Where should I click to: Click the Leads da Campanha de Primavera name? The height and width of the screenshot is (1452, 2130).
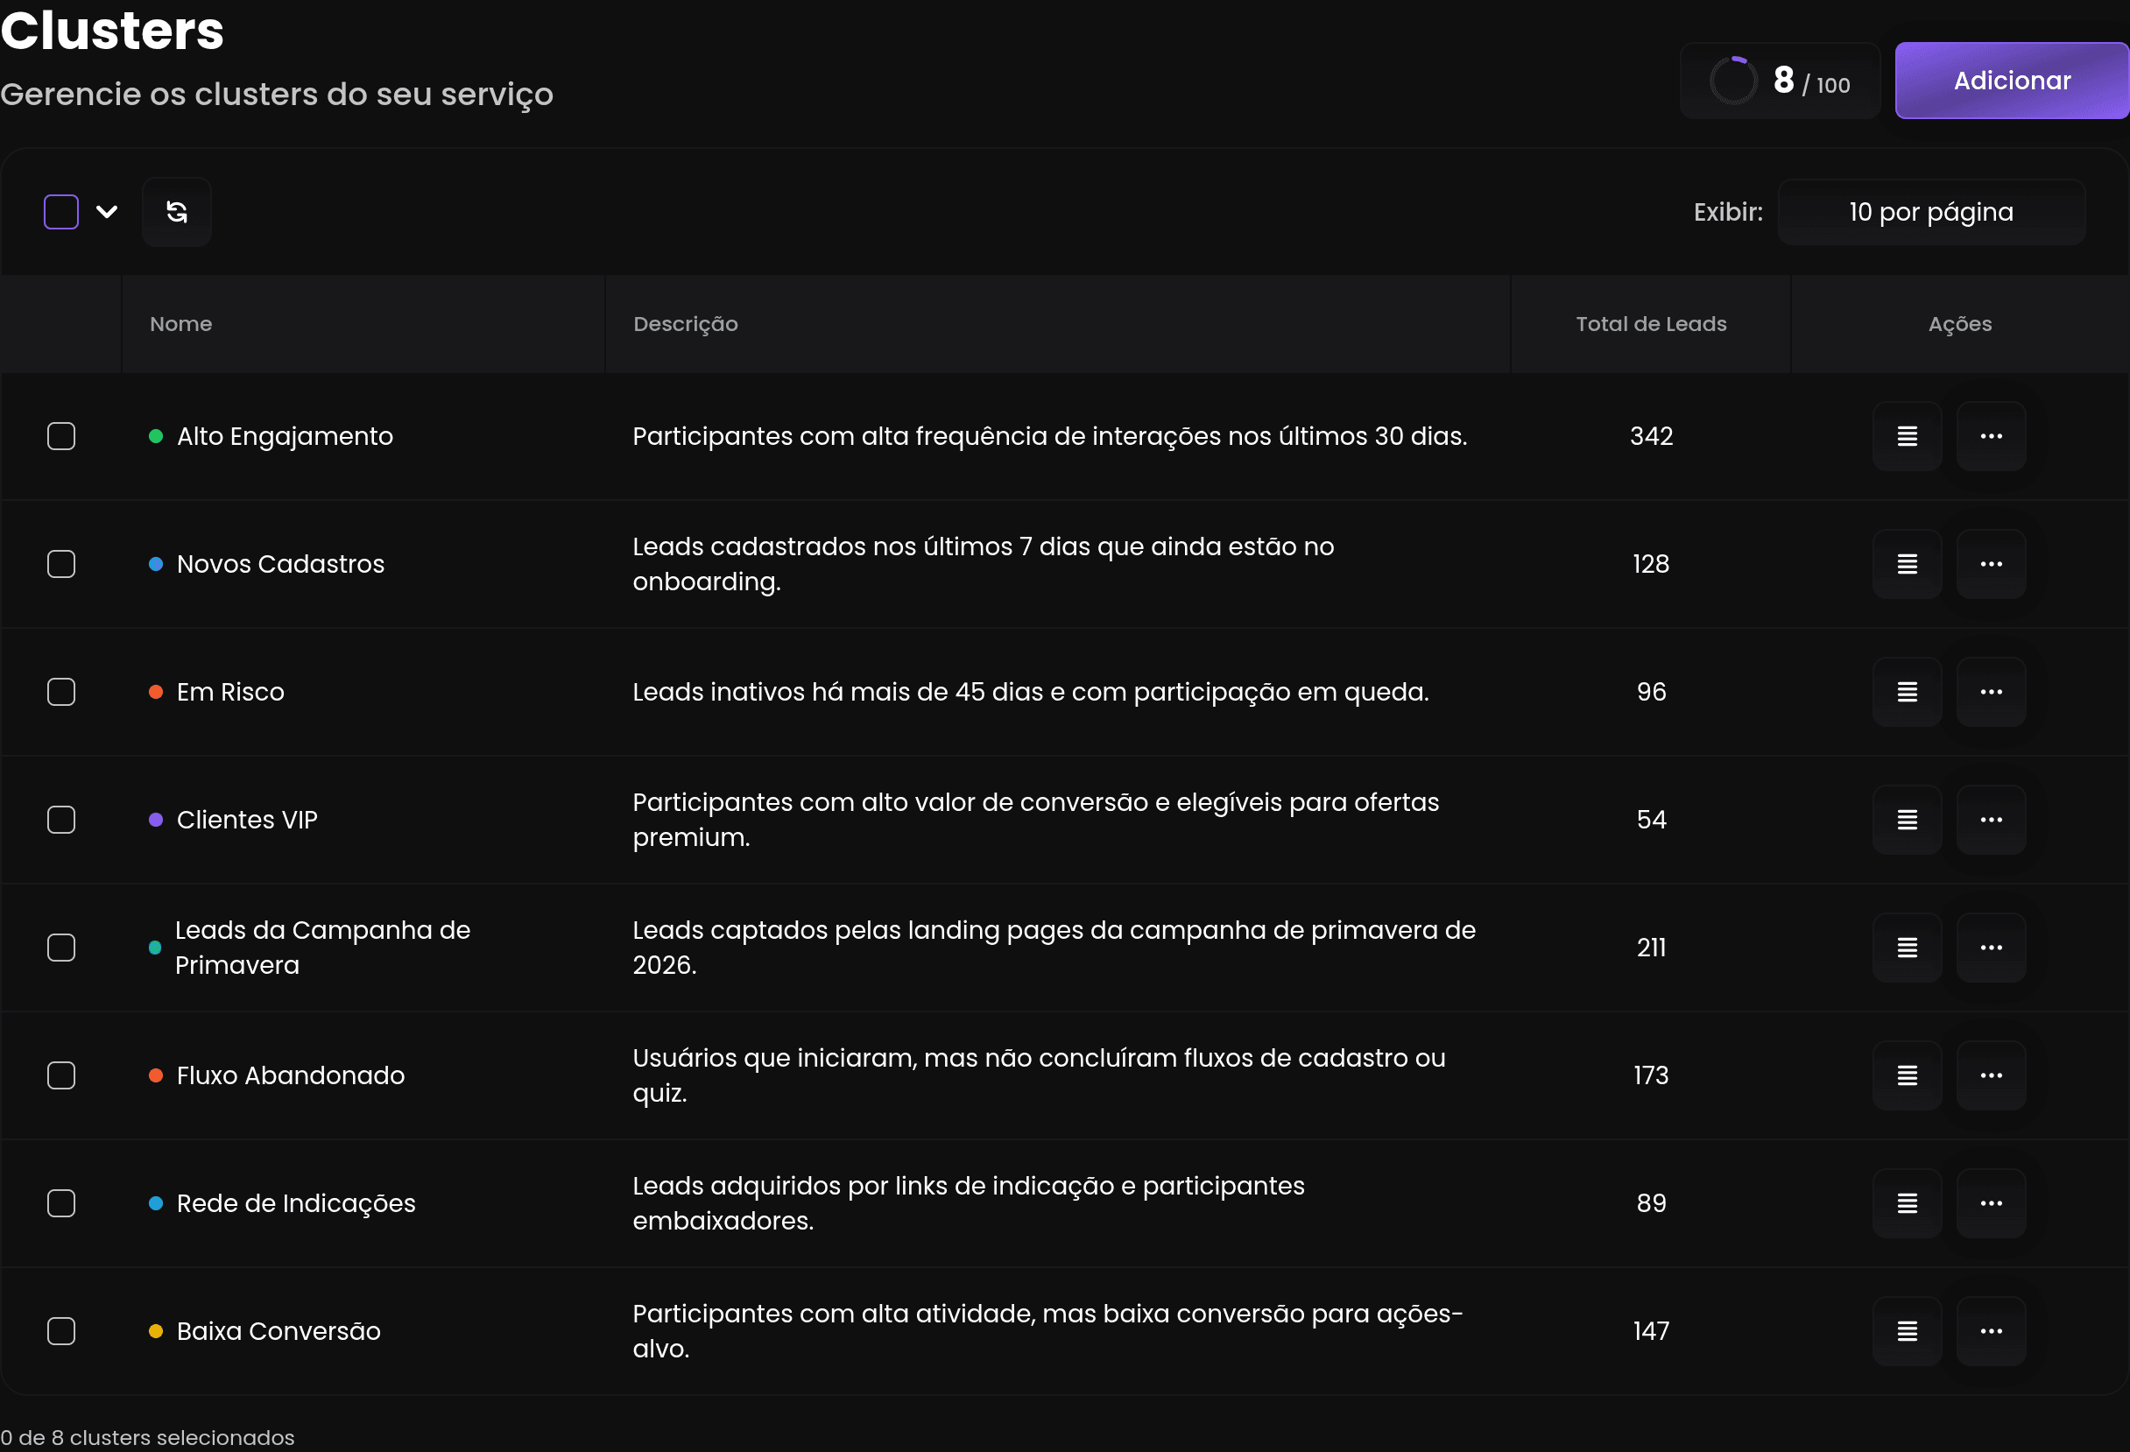[x=322, y=948]
